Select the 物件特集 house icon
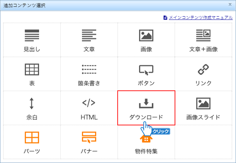The image size is (236, 163). tap(146, 138)
